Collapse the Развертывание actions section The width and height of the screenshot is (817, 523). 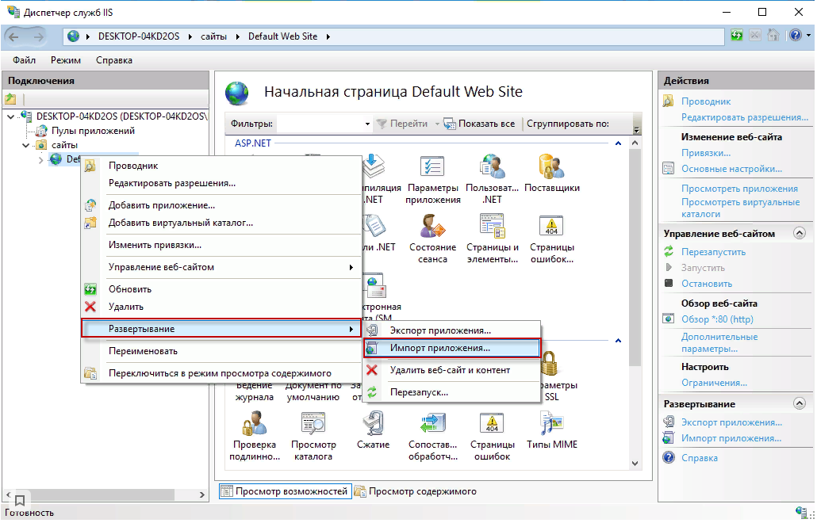799,404
